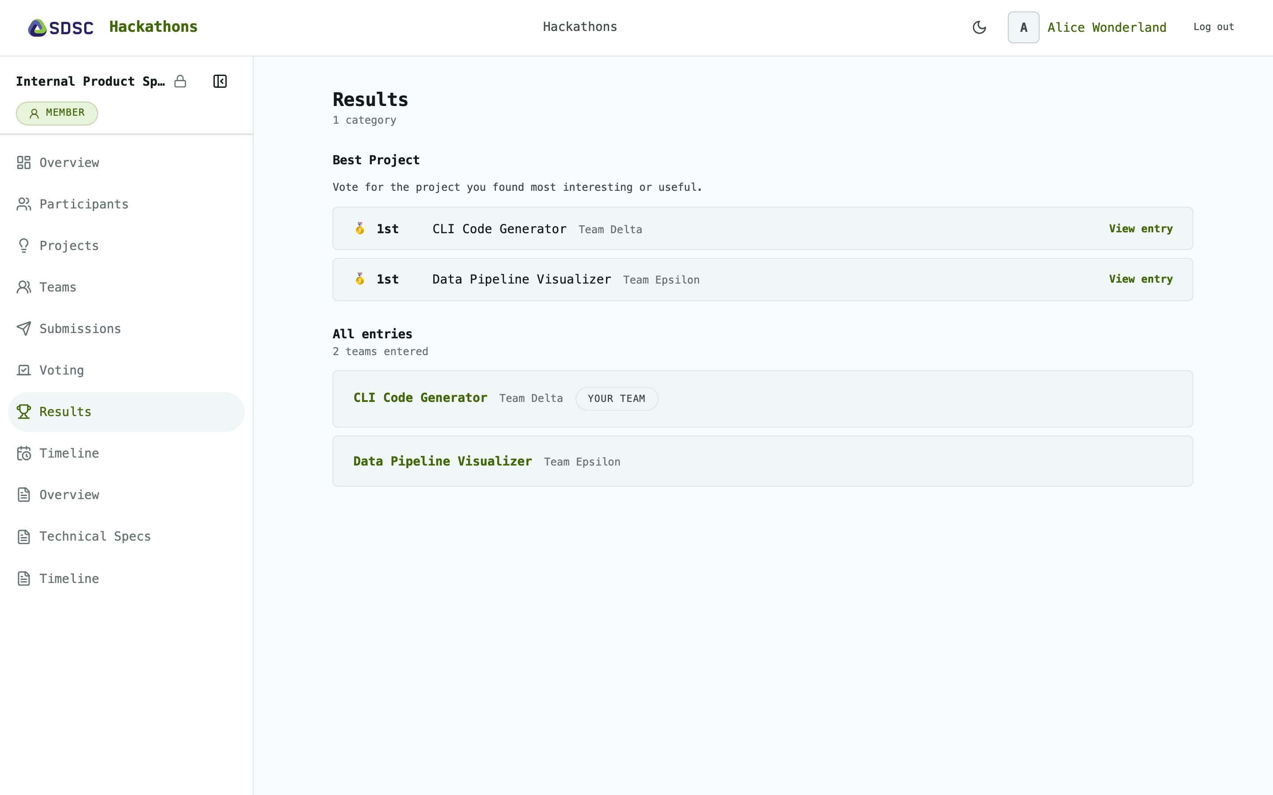The image size is (1273, 795).
Task: Click "Team Delta" in the first-place row
Action: point(610,230)
